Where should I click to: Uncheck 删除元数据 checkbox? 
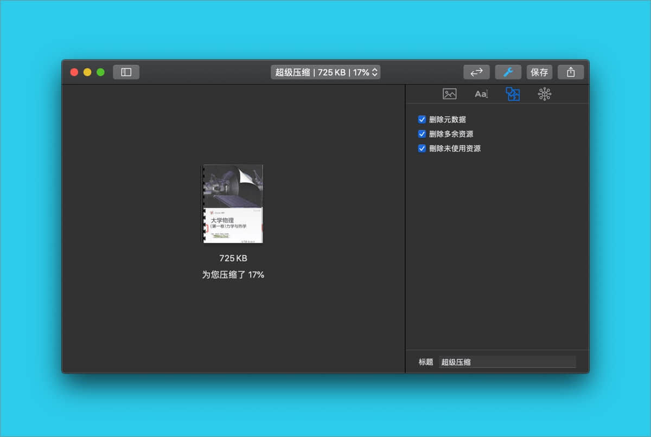pos(422,120)
